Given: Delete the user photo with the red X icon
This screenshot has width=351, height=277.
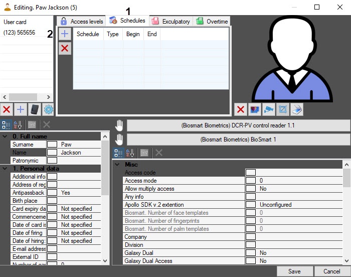Looking at the screenshot, I should point(241,109).
